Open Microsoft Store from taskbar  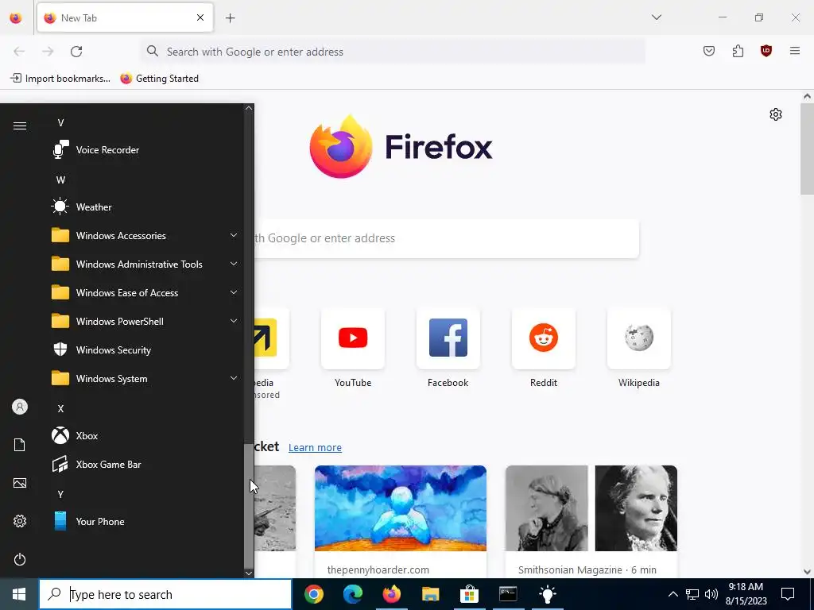point(469,594)
